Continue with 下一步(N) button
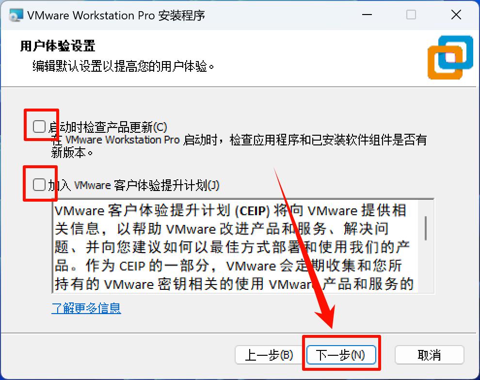The width and height of the screenshot is (480, 380). point(341,355)
